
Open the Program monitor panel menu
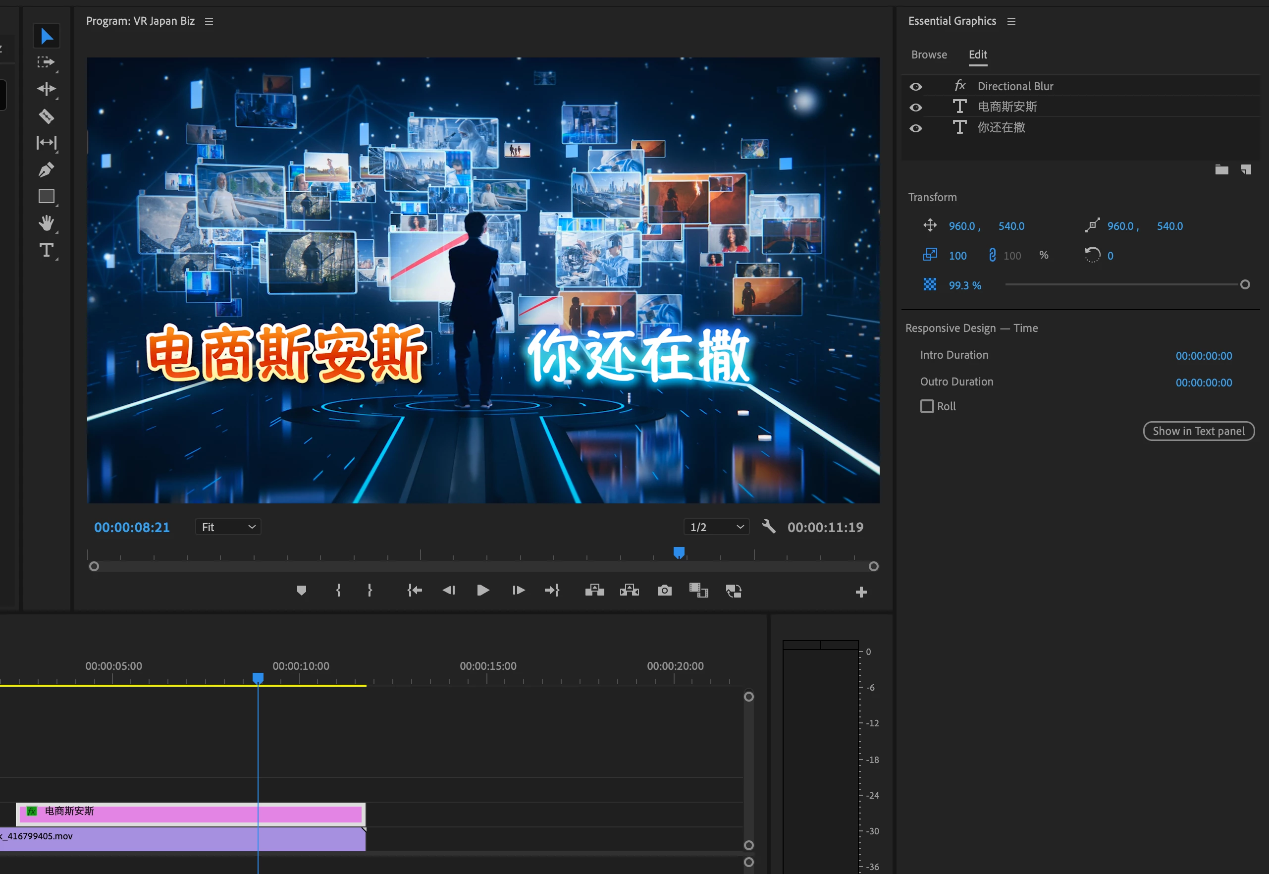tap(209, 21)
